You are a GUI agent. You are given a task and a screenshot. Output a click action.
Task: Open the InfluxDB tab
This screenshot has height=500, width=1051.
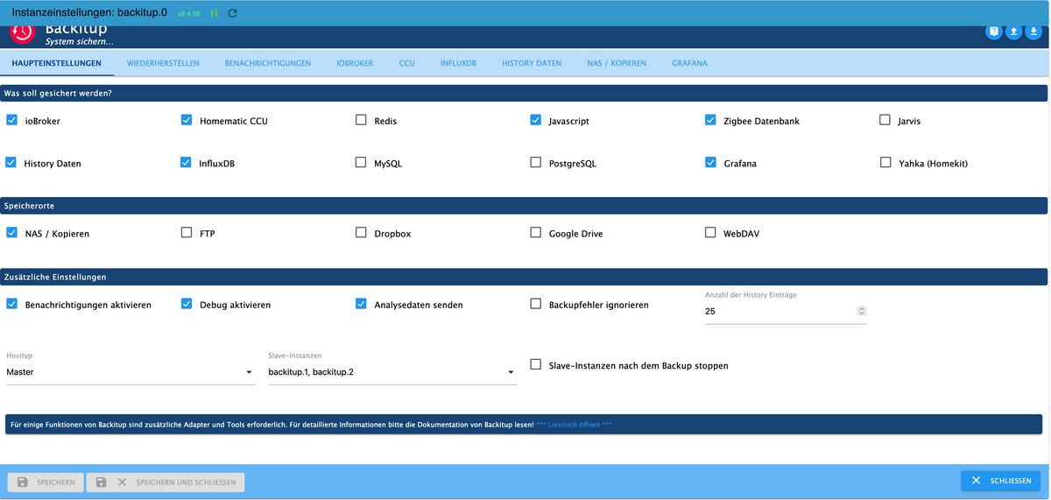458,63
